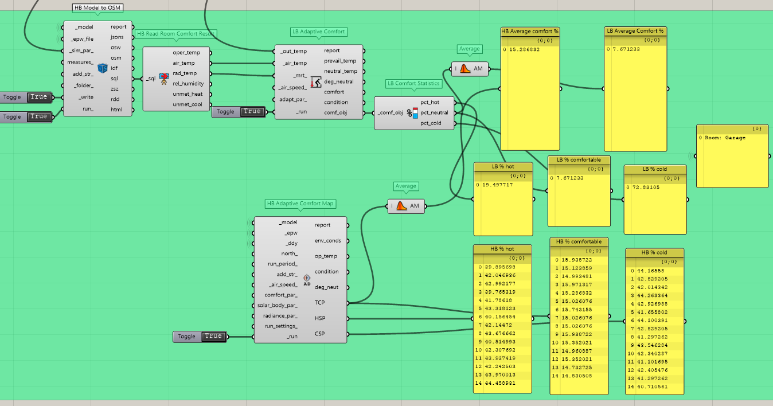
Task: Select the LB Average Comfort % panel header
Action: pyautogui.click(x=635, y=31)
